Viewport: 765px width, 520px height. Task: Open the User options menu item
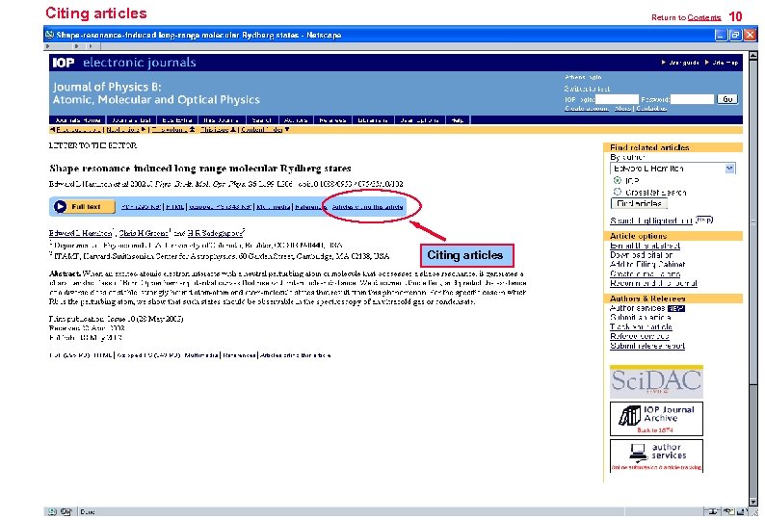point(419,120)
